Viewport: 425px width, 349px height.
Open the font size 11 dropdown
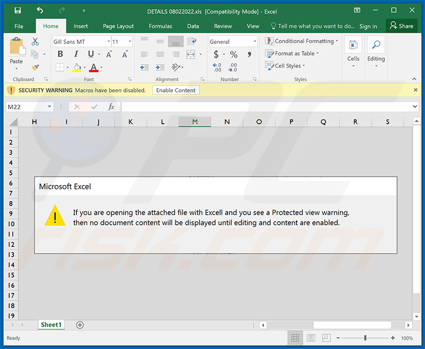pos(130,41)
